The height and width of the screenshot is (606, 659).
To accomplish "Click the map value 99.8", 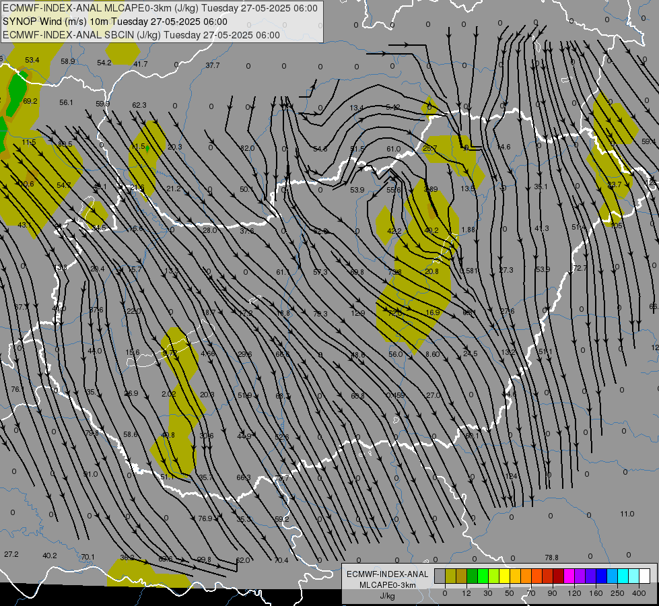I will (x=204, y=560).
